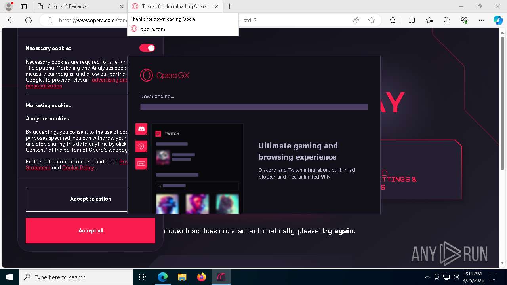The height and width of the screenshot is (285, 507).
Task: Click VPN icon in installer preview
Action: (x=141, y=163)
